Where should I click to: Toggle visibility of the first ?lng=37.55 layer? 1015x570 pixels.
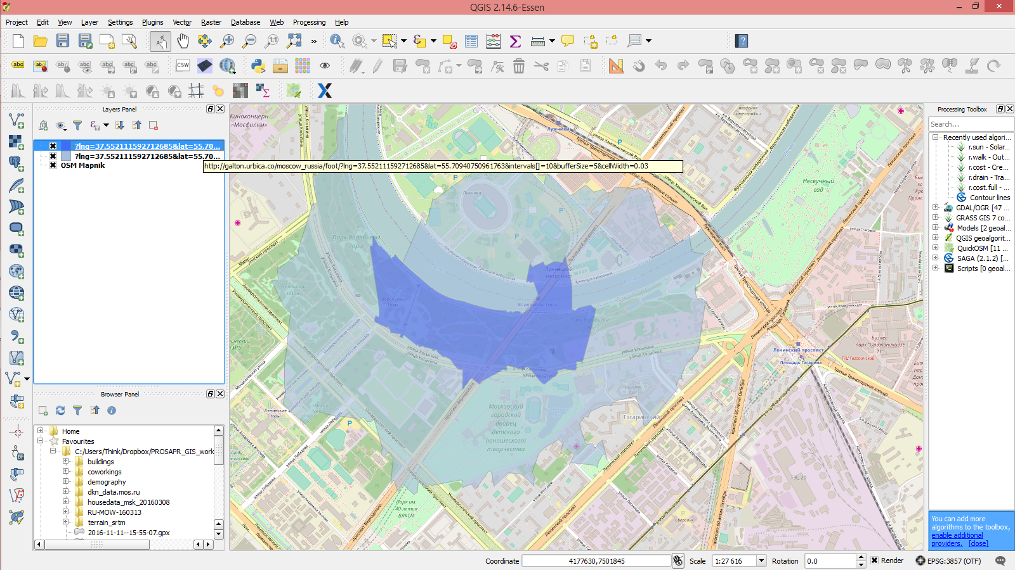tap(53, 146)
